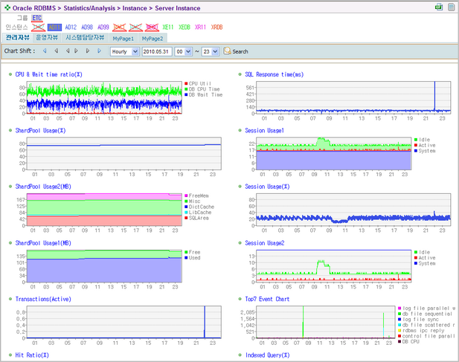Switch to the MyPage2 tab
Image resolution: width=459 pixels, height=362 pixels.
point(153,39)
